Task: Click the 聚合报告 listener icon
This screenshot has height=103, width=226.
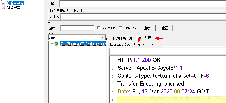Action: pyautogui.click(x=4, y=8)
